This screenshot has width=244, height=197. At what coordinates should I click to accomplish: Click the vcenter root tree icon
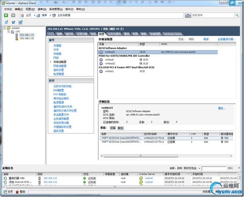tap(9, 28)
